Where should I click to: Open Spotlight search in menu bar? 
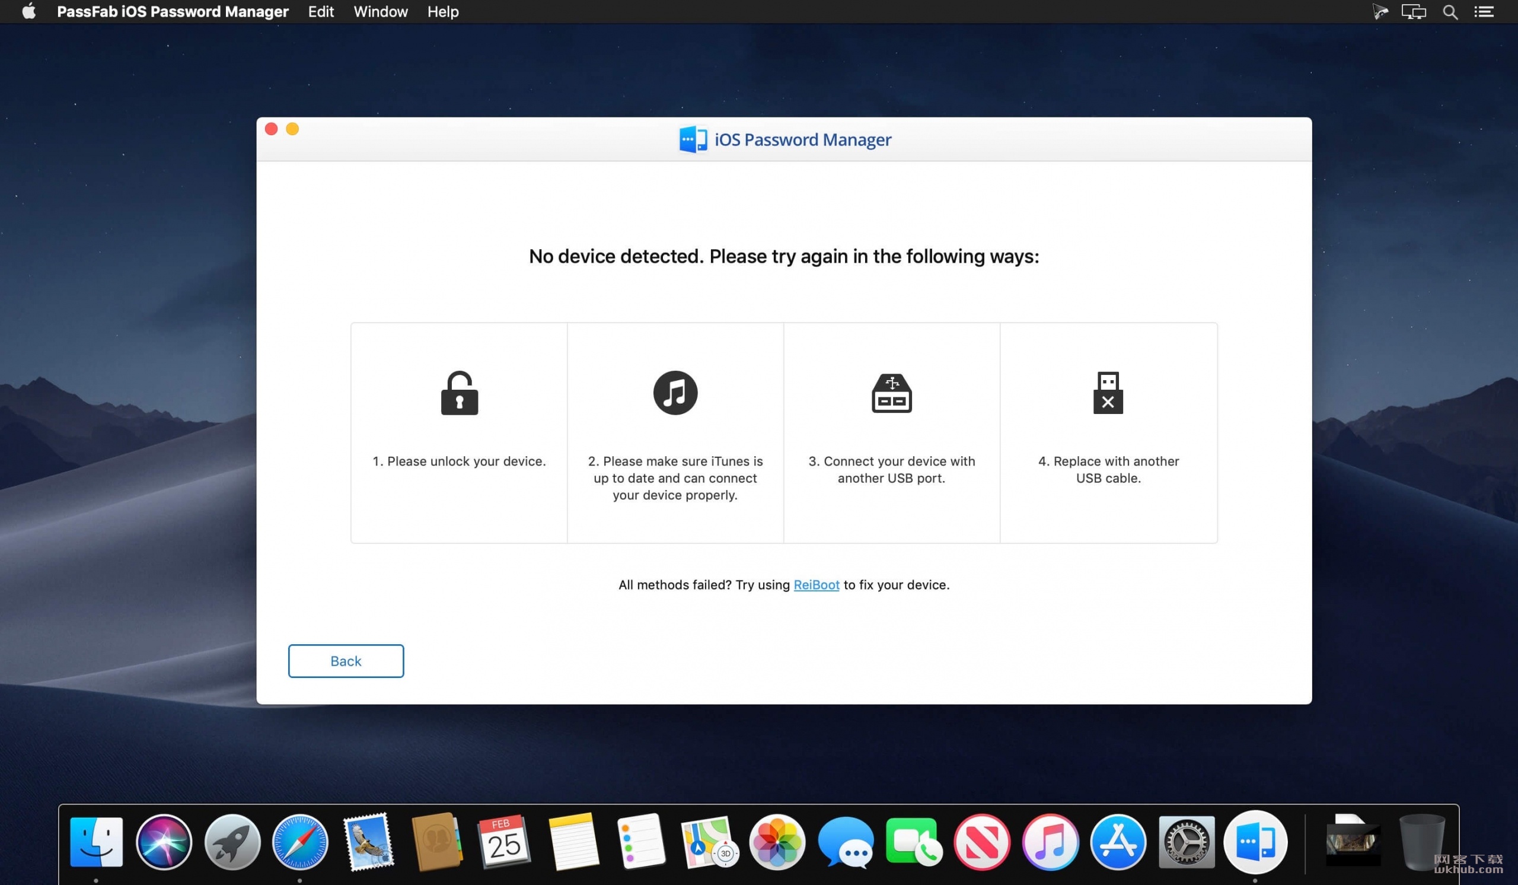[x=1450, y=12]
